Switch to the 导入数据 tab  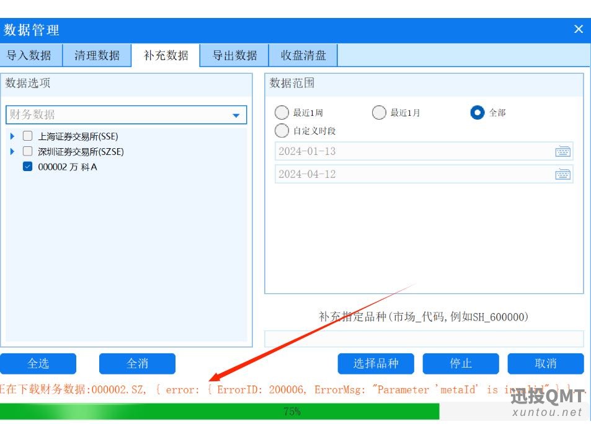[x=30, y=55]
